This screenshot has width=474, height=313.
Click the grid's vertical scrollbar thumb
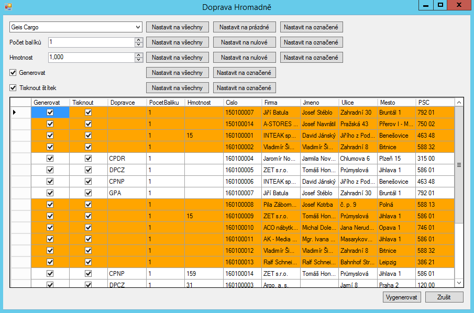pos(459,165)
